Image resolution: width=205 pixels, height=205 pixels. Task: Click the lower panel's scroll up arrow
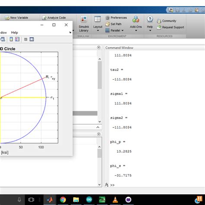point(99,147)
